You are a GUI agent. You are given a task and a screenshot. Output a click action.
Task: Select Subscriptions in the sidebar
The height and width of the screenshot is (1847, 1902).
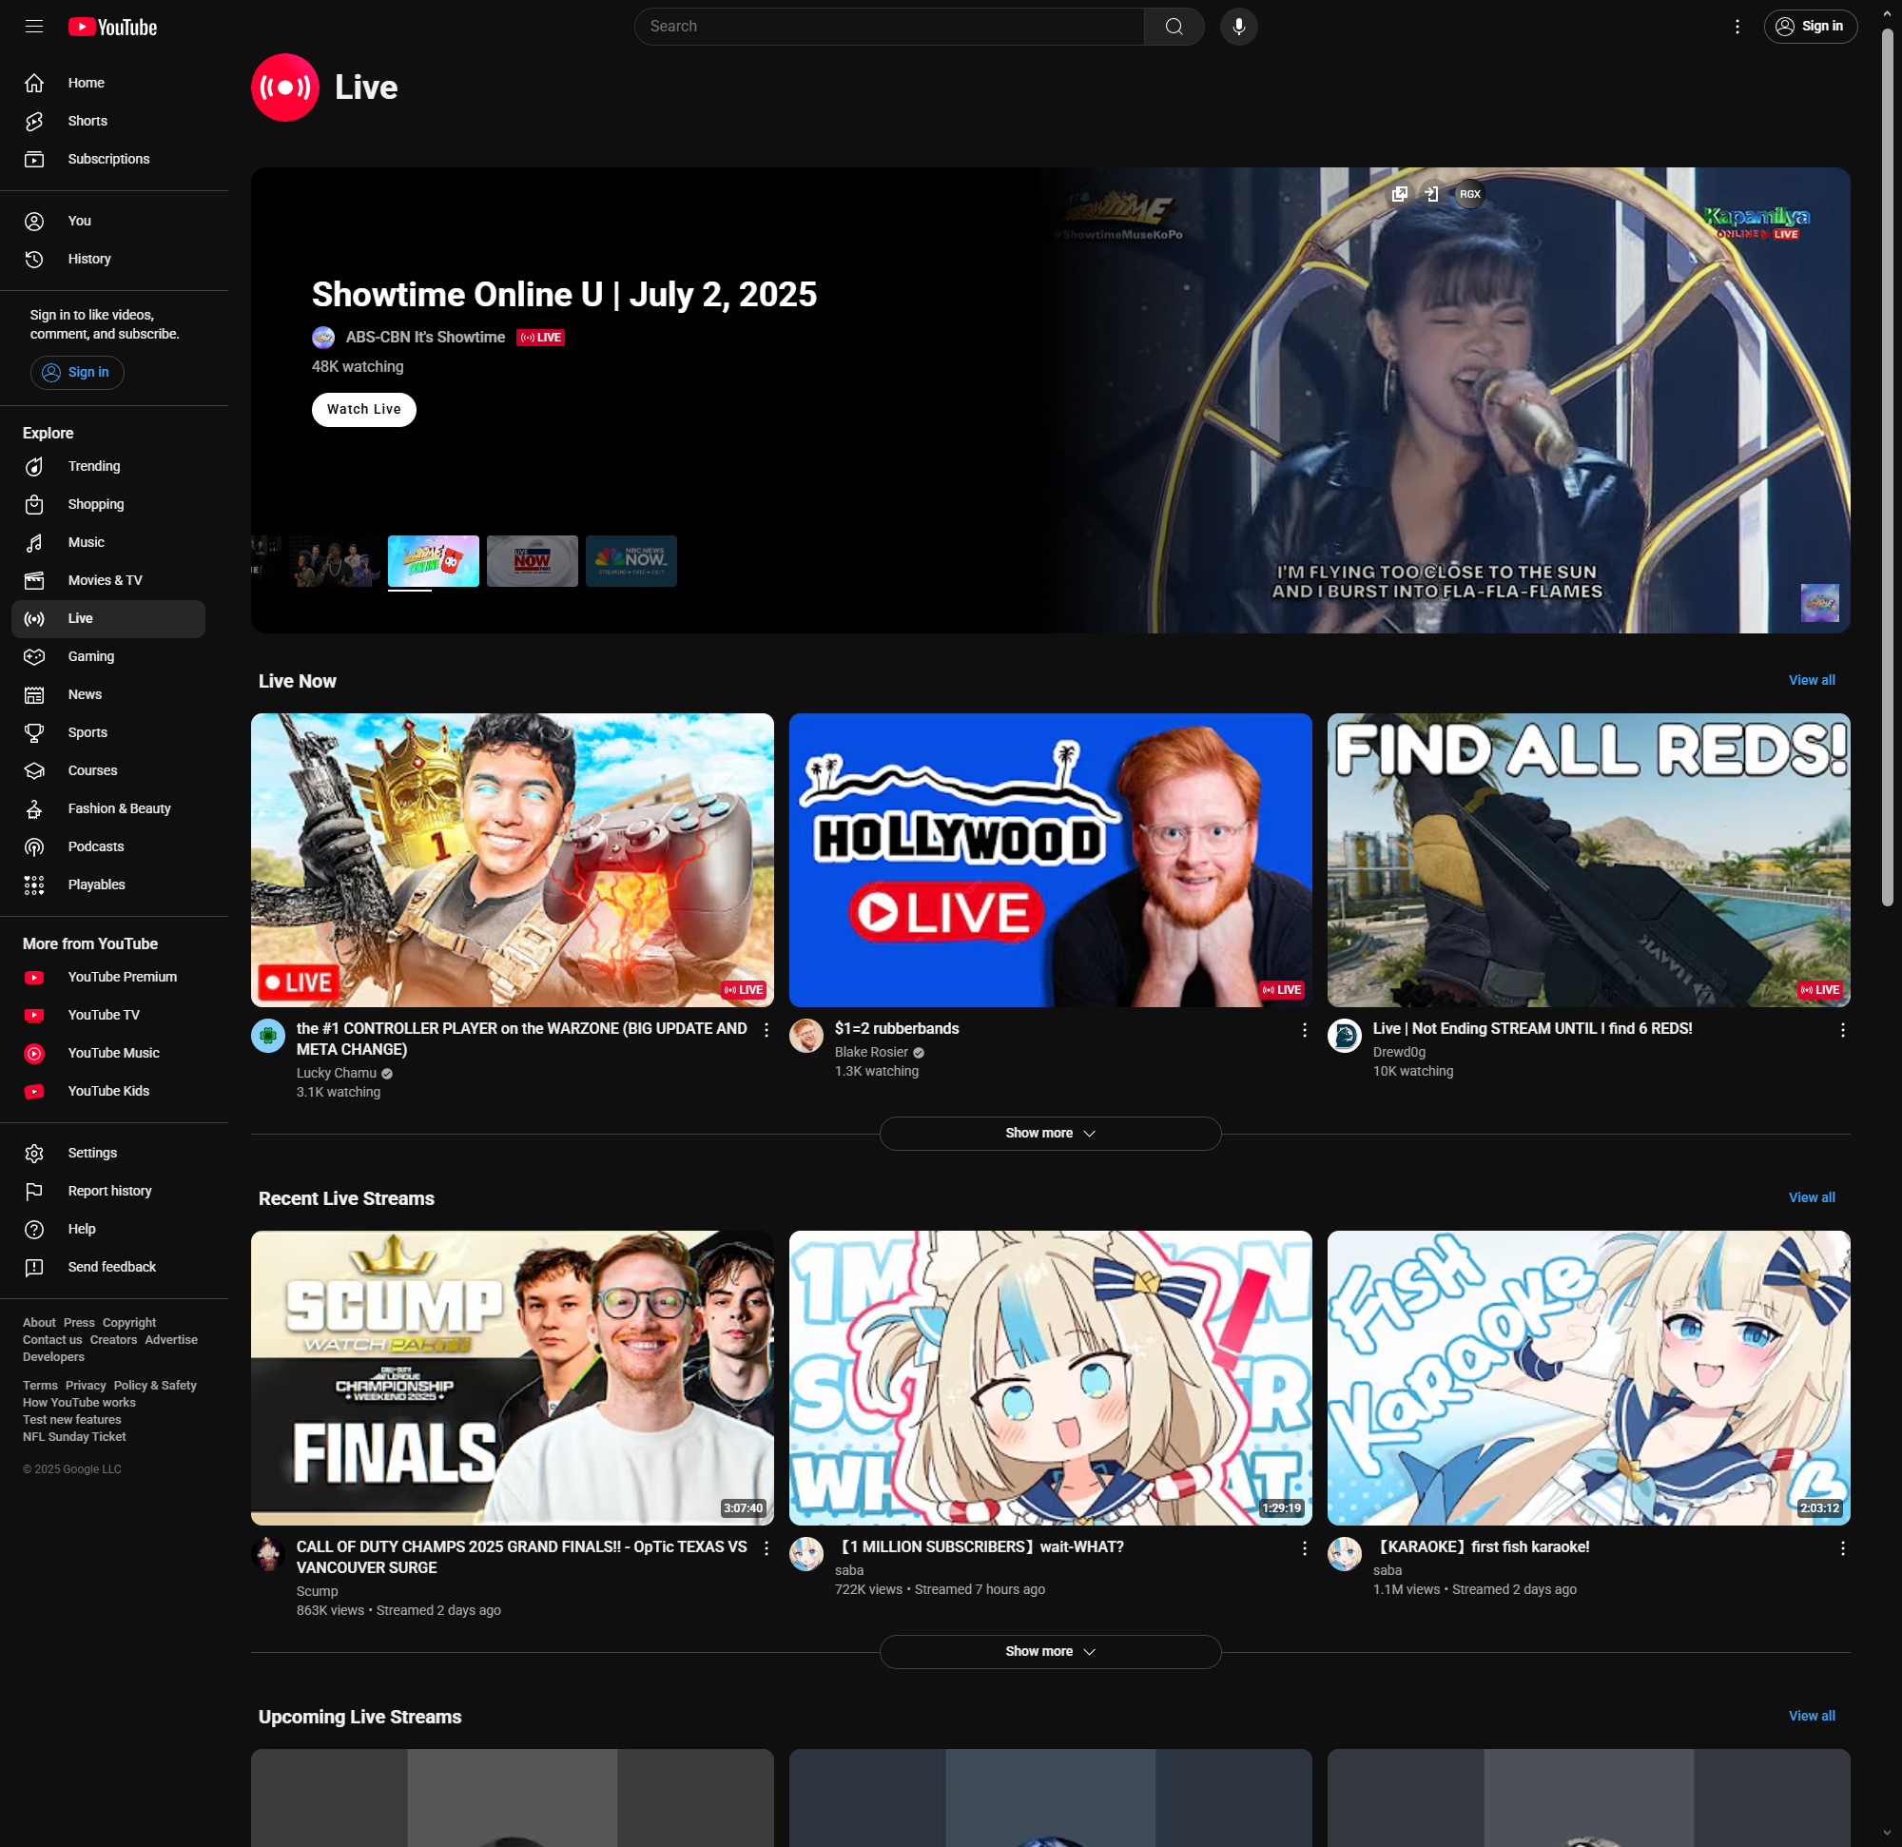tap(107, 159)
